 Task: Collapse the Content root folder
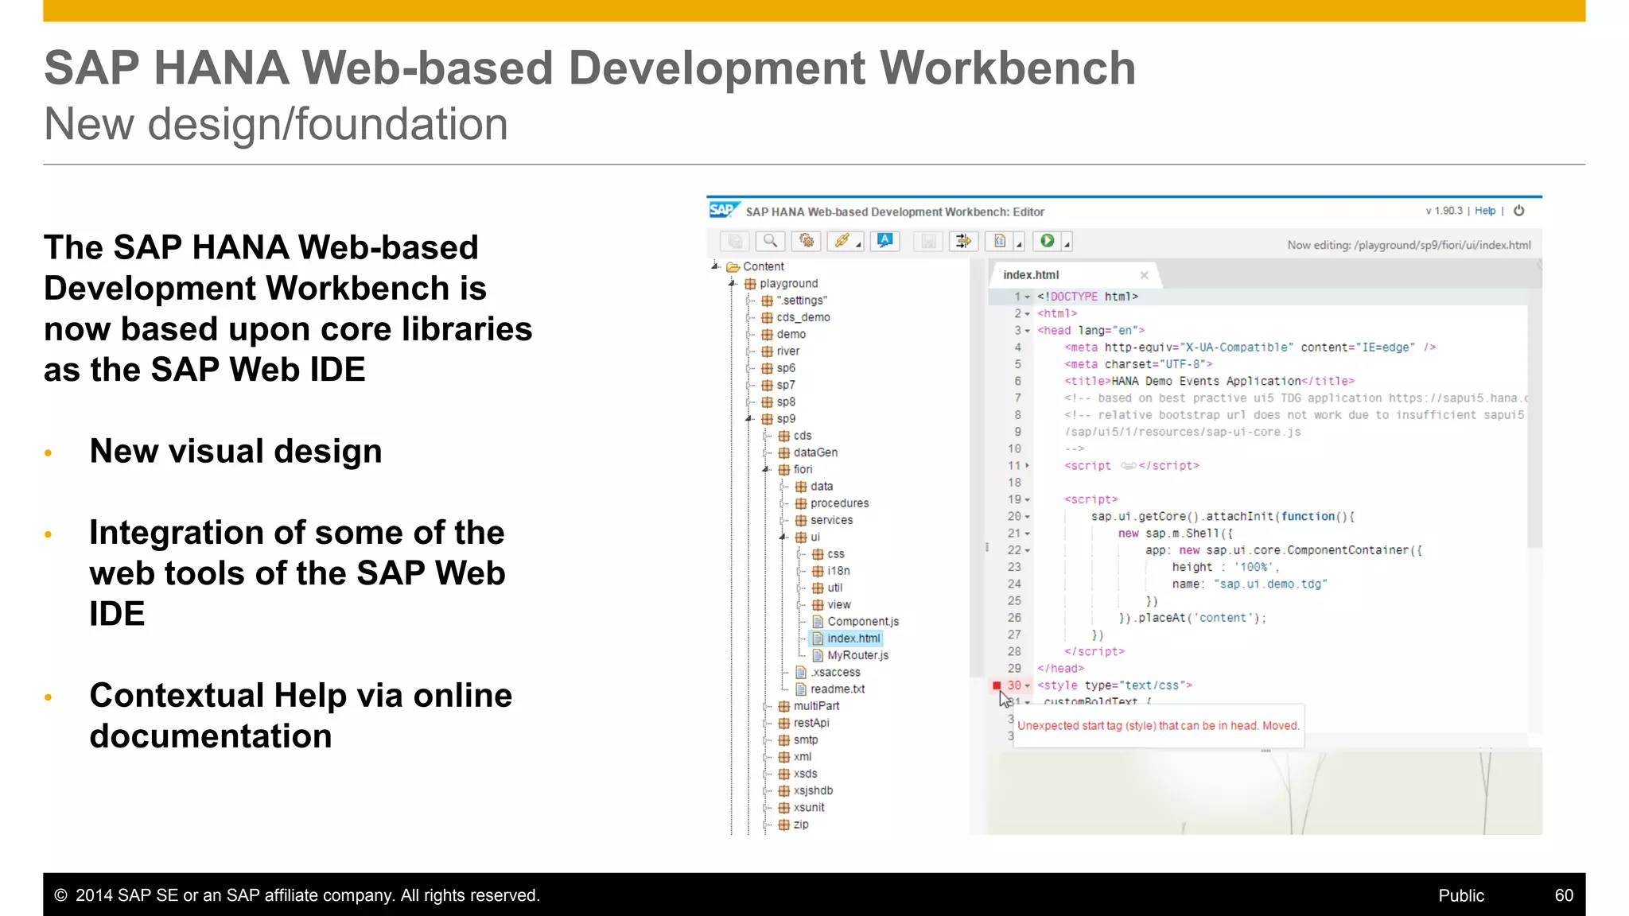[715, 266]
